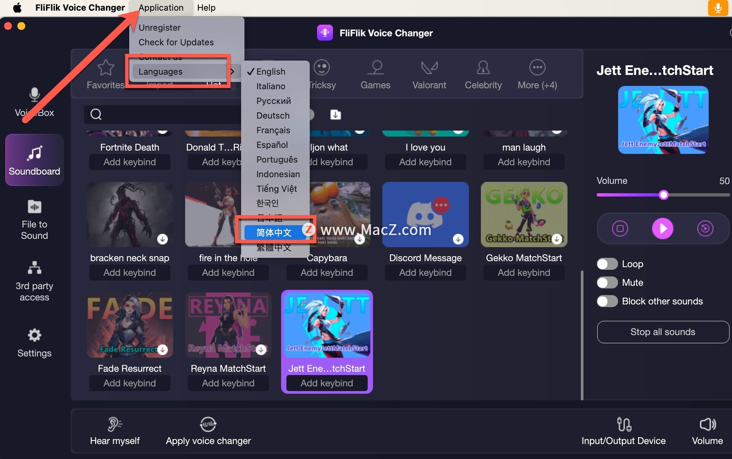This screenshot has height=459, width=732.
Task: Download the Gekko MatchStart sound
Action: 557,239
